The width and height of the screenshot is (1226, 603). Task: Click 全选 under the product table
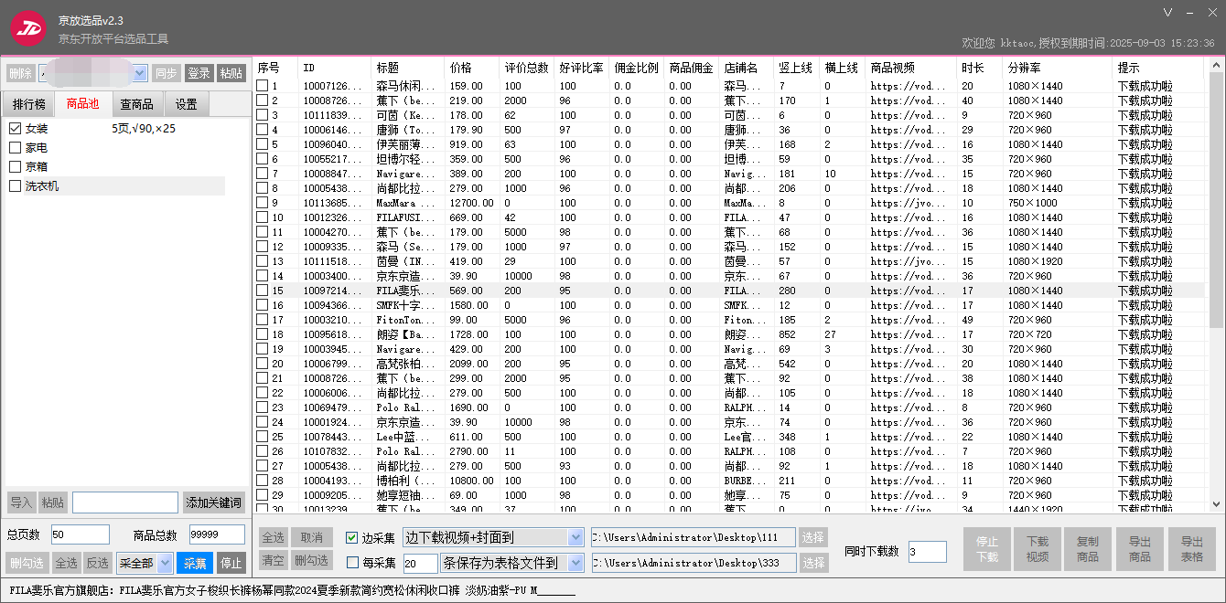tap(274, 537)
